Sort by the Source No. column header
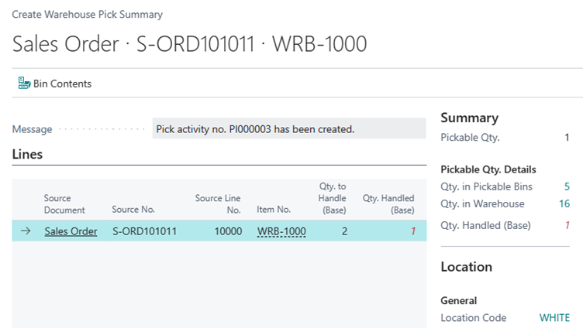The image size is (583, 328). pyautogui.click(x=133, y=210)
